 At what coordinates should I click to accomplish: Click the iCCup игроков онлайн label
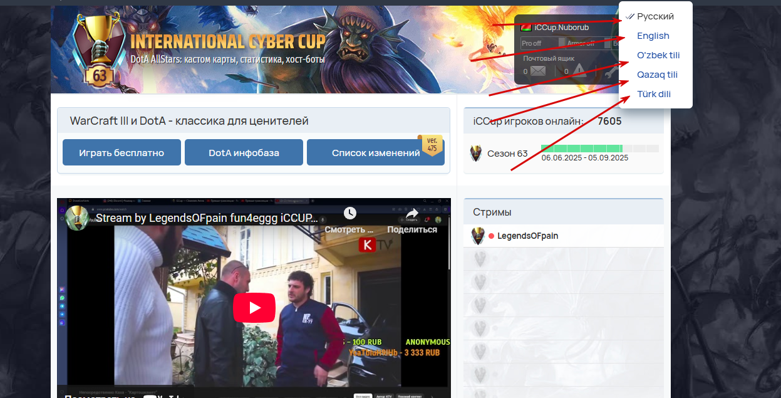pos(529,121)
